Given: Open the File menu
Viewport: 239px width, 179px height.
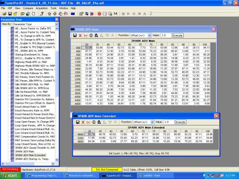Looking at the screenshot, I should [x=3, y=8].
